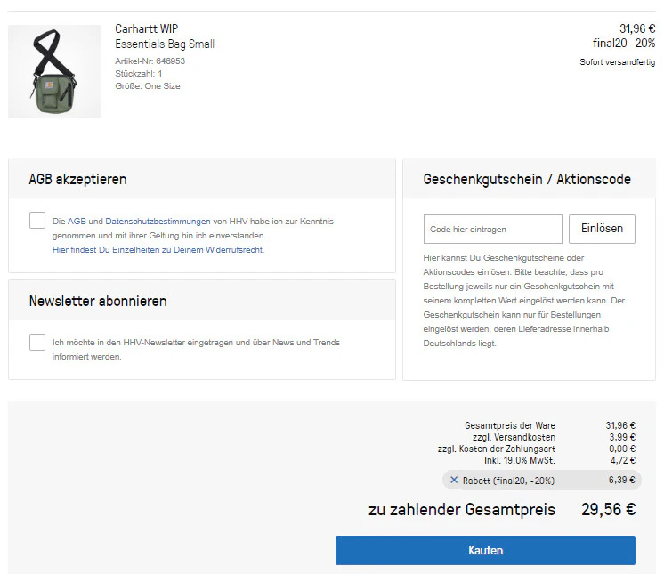Click the 'Carhartt WIP' product brand name
Viewport: 664px width, 574px height.
coord(147,28)
